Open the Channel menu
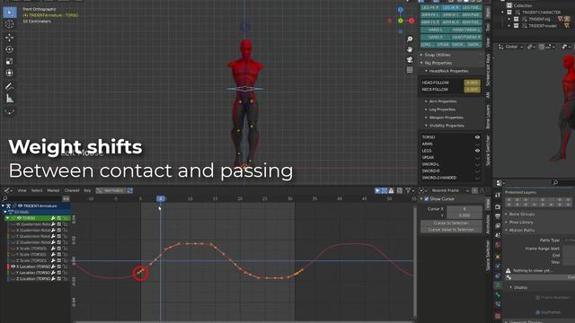Image resolution: width=575 pixels, height=323 pixels. click(72, 190)
